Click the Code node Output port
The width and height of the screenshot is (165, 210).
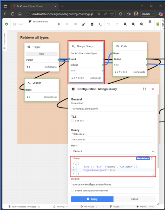147,59
